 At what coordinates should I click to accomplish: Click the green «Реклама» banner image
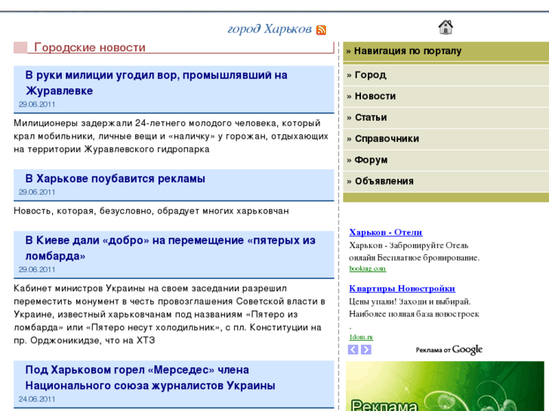(x=445, y=386)
